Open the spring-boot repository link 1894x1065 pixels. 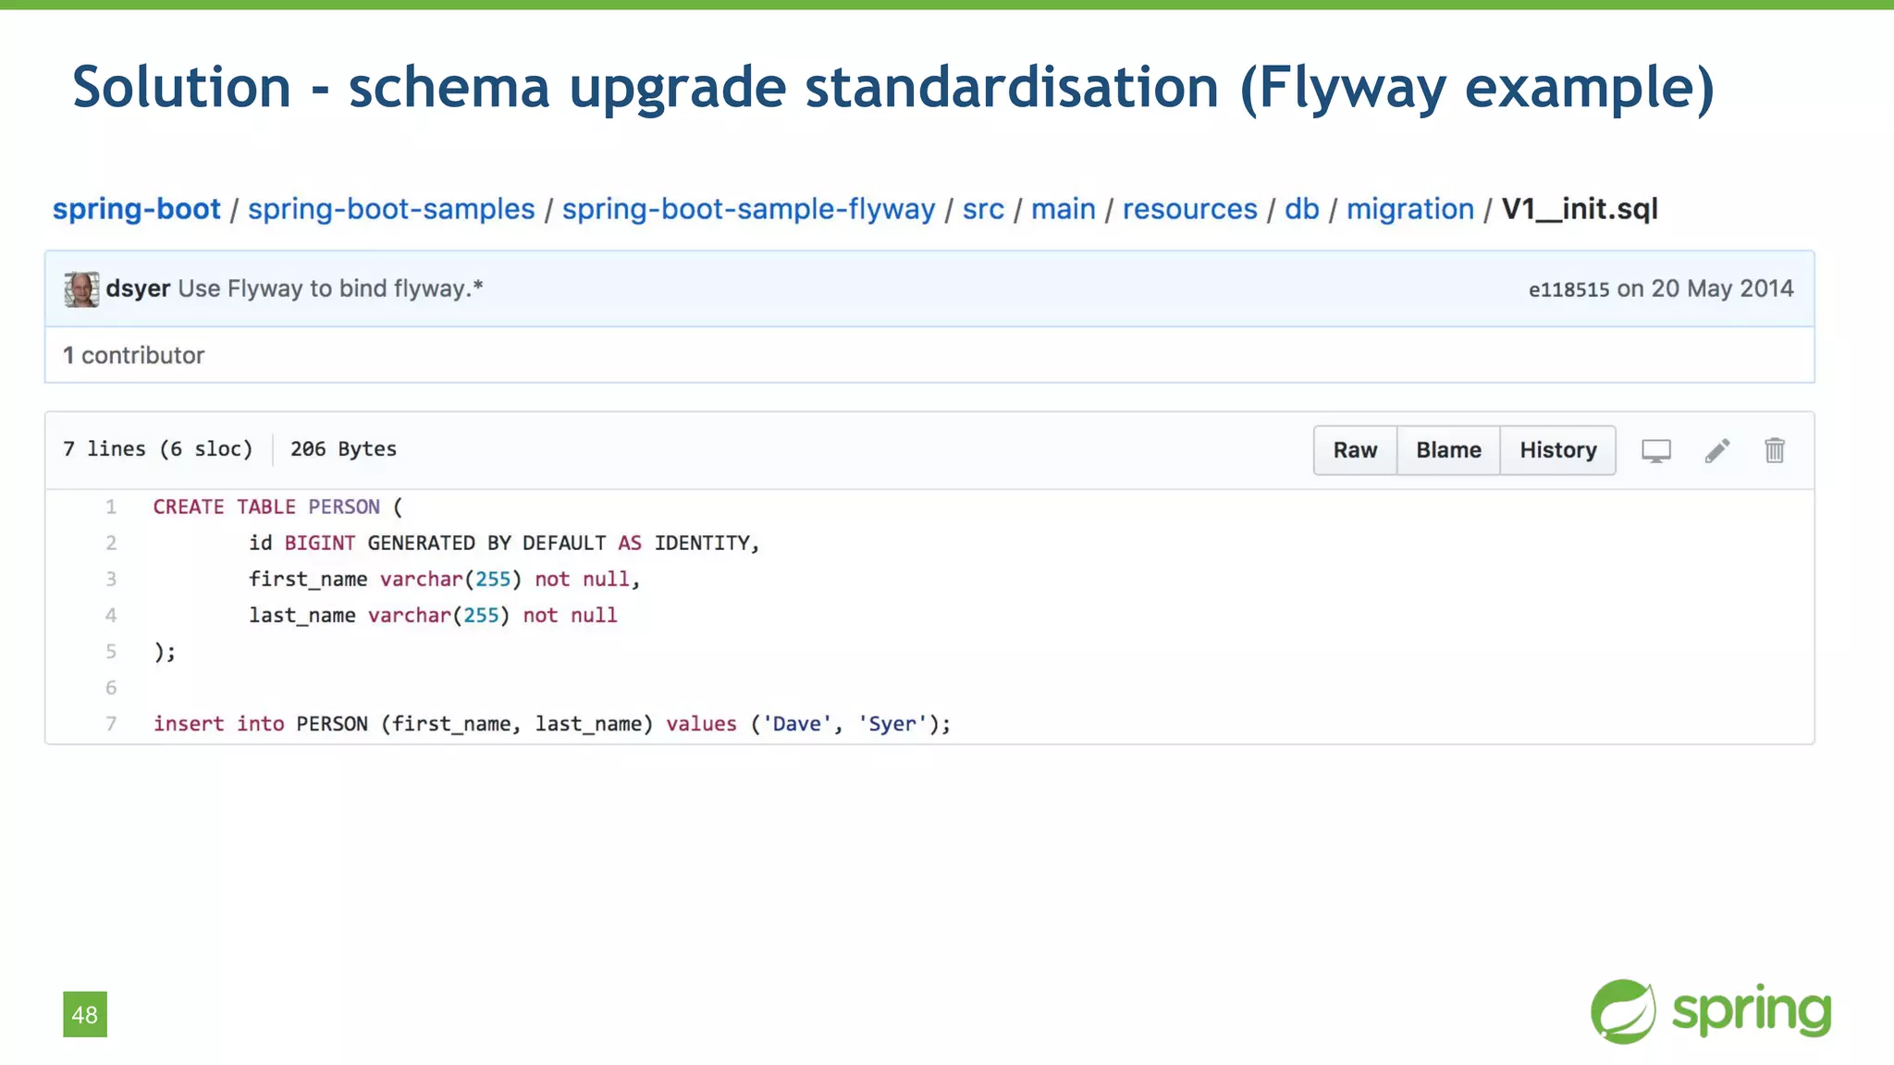(x=137, y=209)
